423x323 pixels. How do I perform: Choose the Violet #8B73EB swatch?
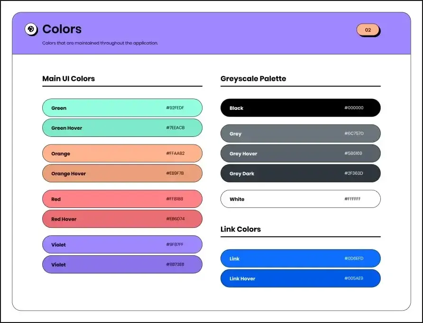click(x=122, y=264)
